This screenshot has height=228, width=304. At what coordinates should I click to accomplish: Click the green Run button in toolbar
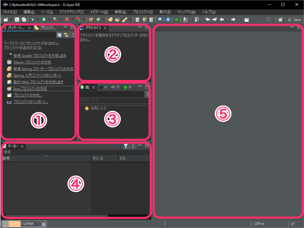[44, 19]
